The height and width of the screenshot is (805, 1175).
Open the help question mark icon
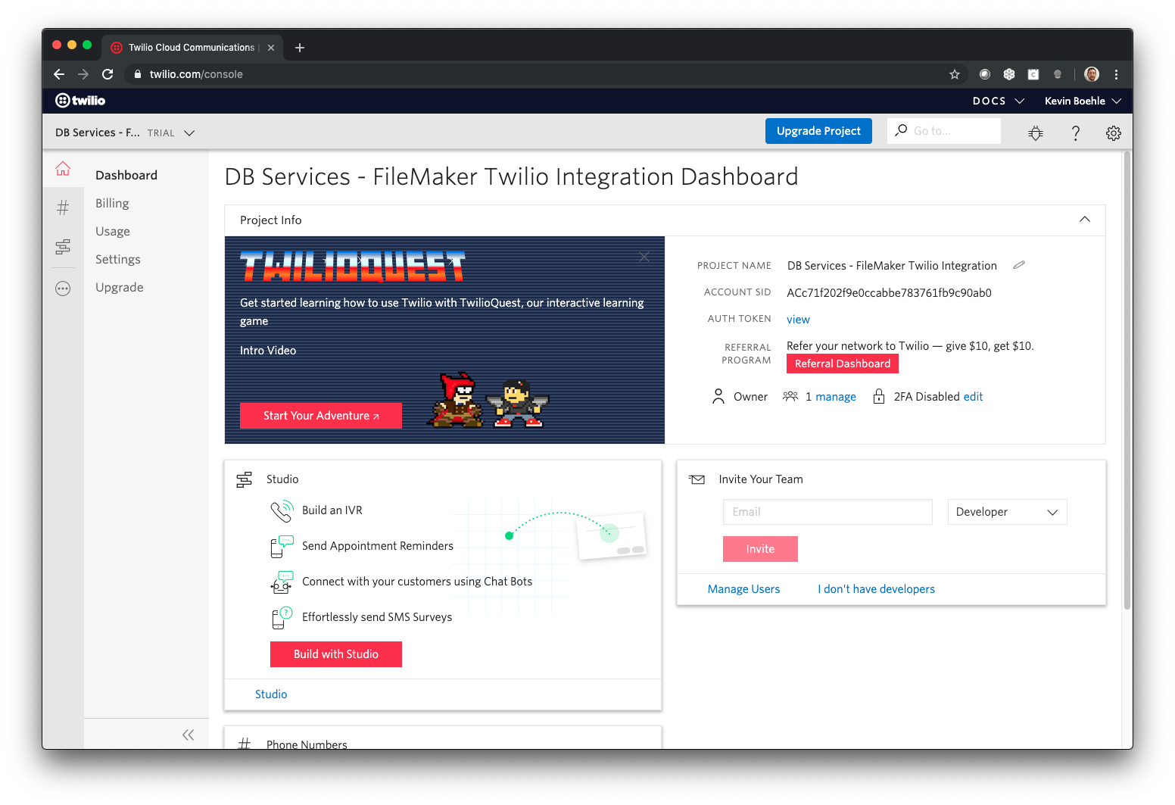coord(1075,133)
